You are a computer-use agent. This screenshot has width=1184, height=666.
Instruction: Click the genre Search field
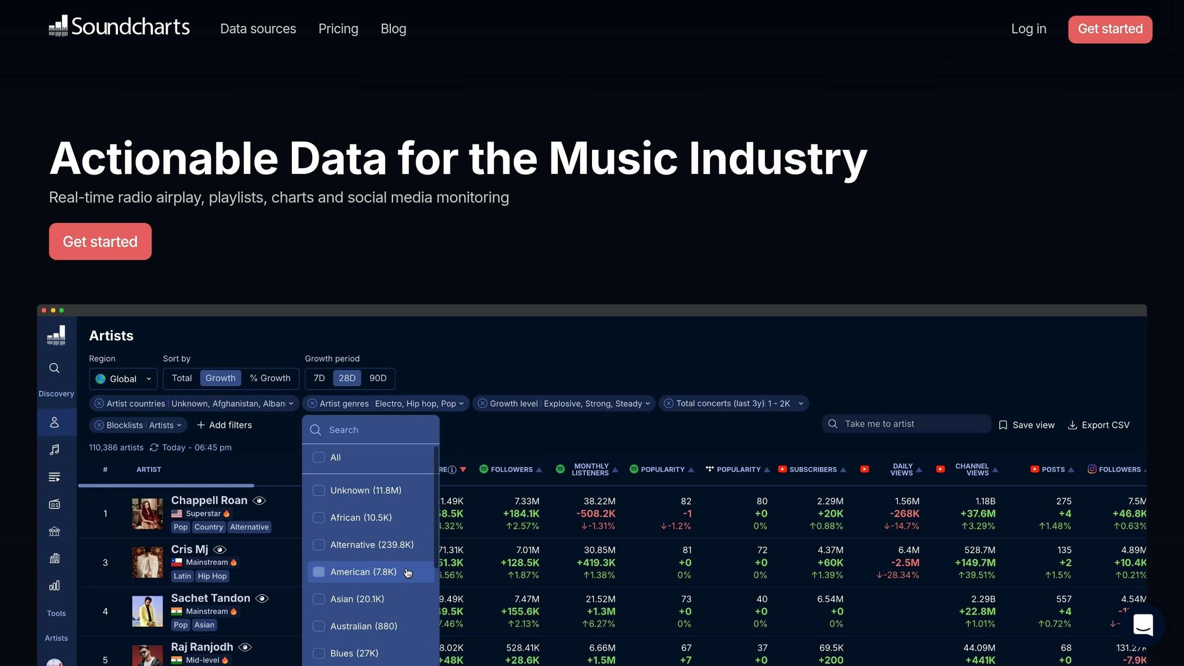[x=371, y=430]
